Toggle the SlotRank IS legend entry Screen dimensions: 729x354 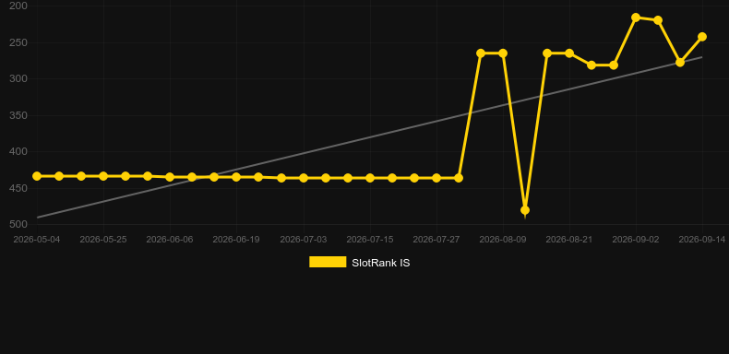[x=359, y=263]
